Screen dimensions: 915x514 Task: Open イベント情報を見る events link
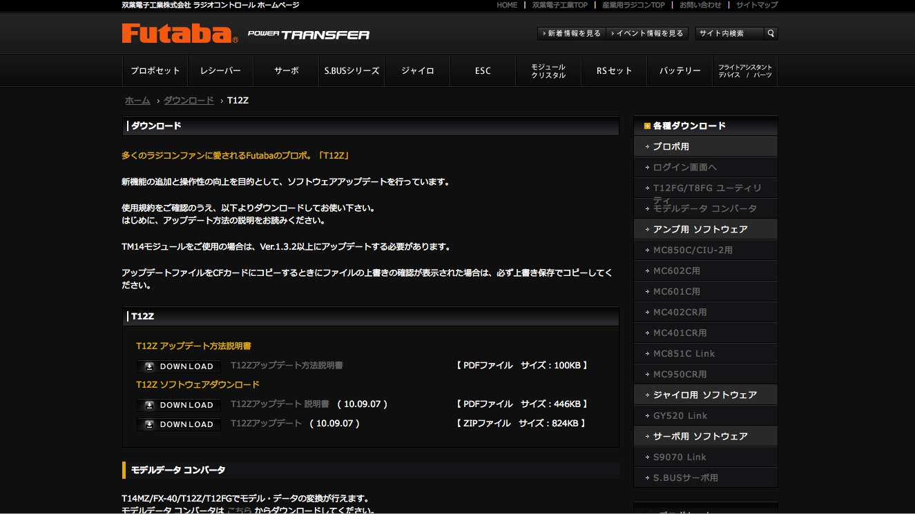[x=646, y=33]
